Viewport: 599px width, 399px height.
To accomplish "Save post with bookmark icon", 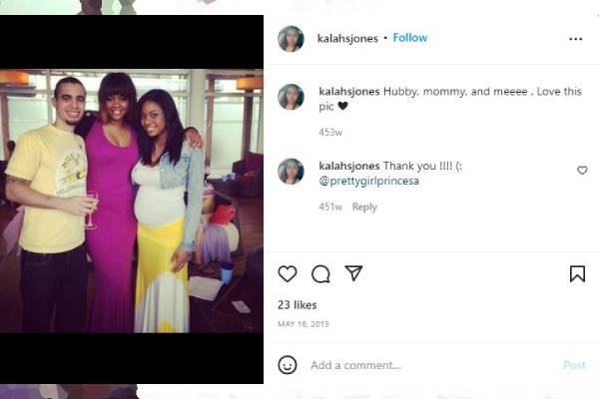I will click(577, 273).
